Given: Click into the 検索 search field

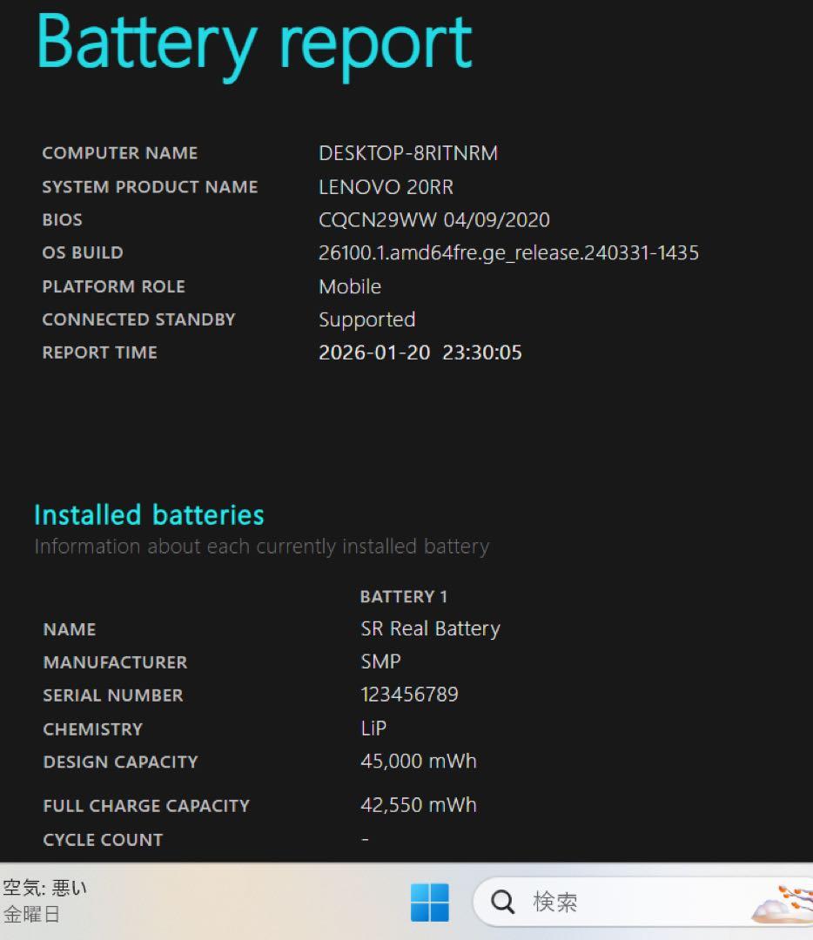Looking at the screenshot, I should (609, 902).
